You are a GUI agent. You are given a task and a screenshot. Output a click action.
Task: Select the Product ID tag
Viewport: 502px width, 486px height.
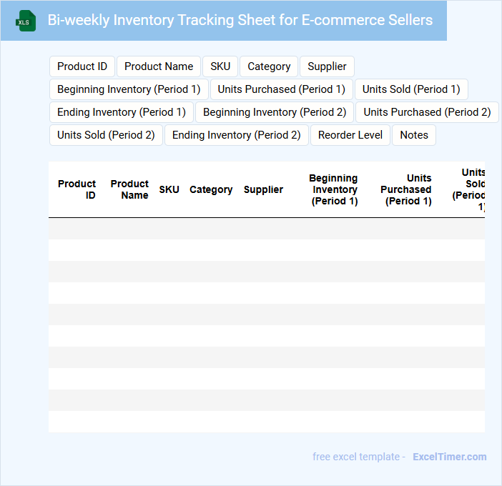(82, 66)
